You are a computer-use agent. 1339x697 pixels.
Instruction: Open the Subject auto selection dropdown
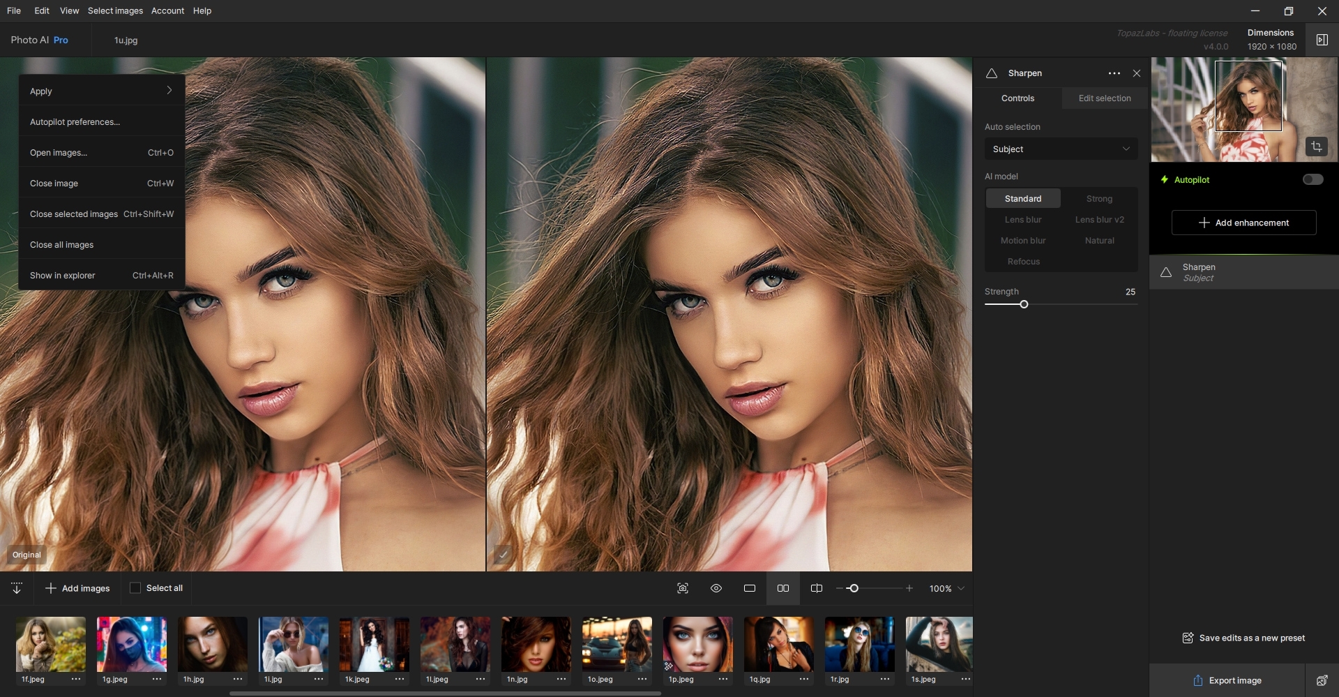pos(1061,149)
